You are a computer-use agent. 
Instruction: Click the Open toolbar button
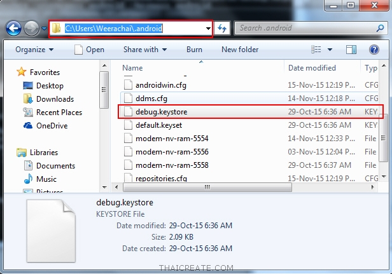pyautogui.click(x=90, y=50)
